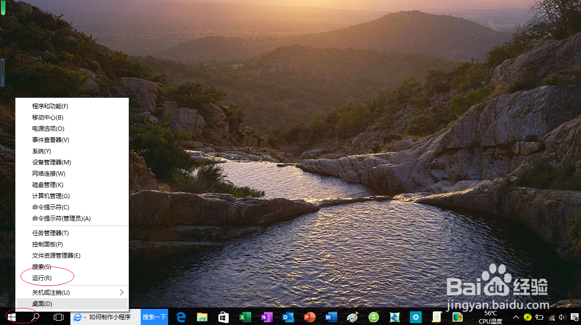Open 设备管理器(M) from menu
The image size is (581, 325).
tap(72, 162)
